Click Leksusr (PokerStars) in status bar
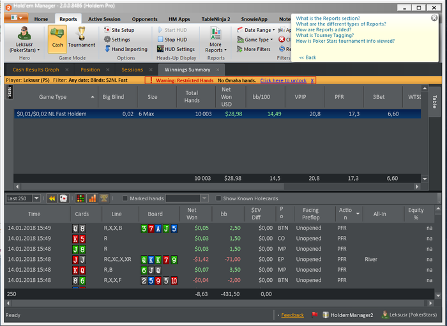Viewport: 447px width, 326px height. pyautogui.click(x=410, y=315)
